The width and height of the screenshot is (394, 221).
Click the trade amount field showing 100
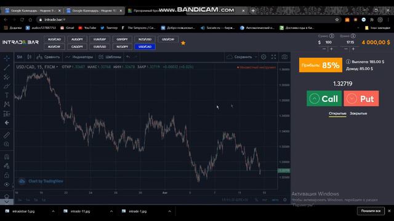(328, 42)
